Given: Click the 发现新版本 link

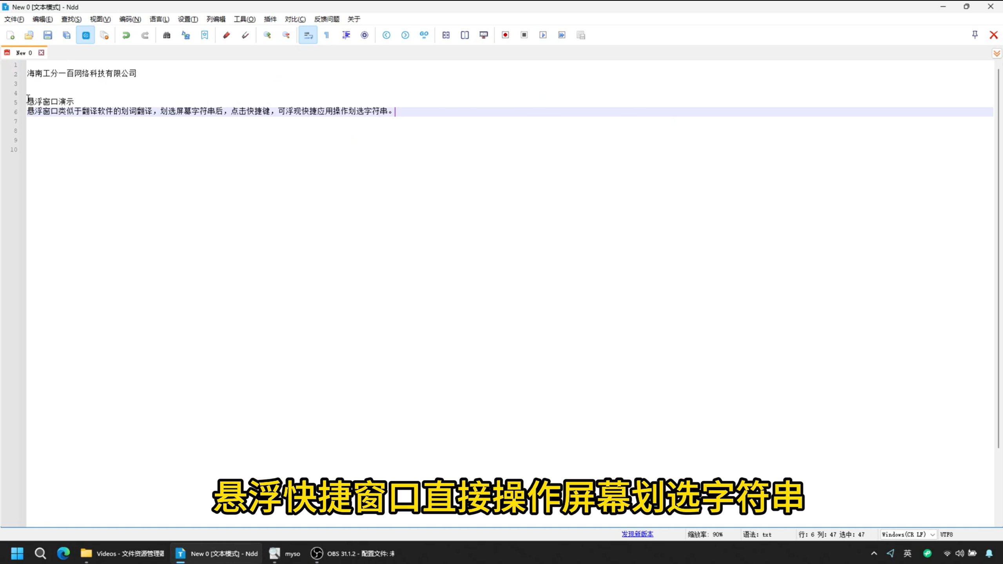Looking at the screenshot, I should [637, 534].
